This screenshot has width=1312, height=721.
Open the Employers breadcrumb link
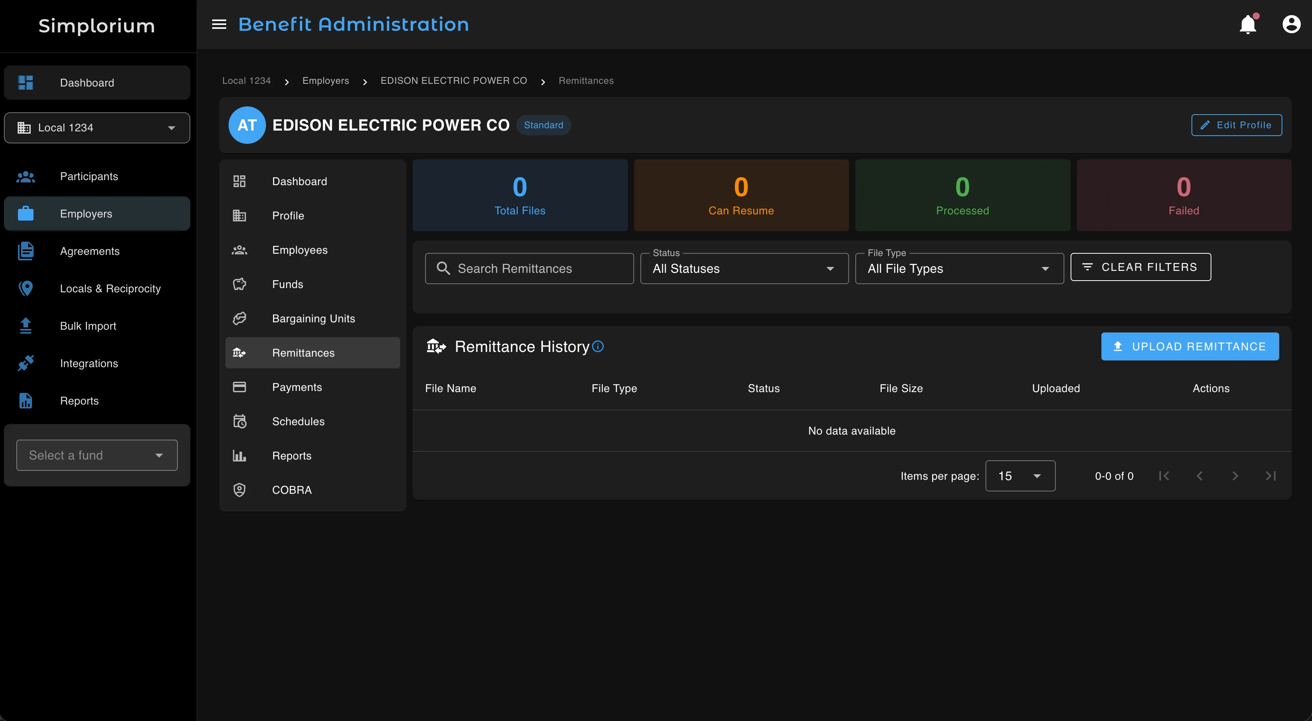click(325, 80)
